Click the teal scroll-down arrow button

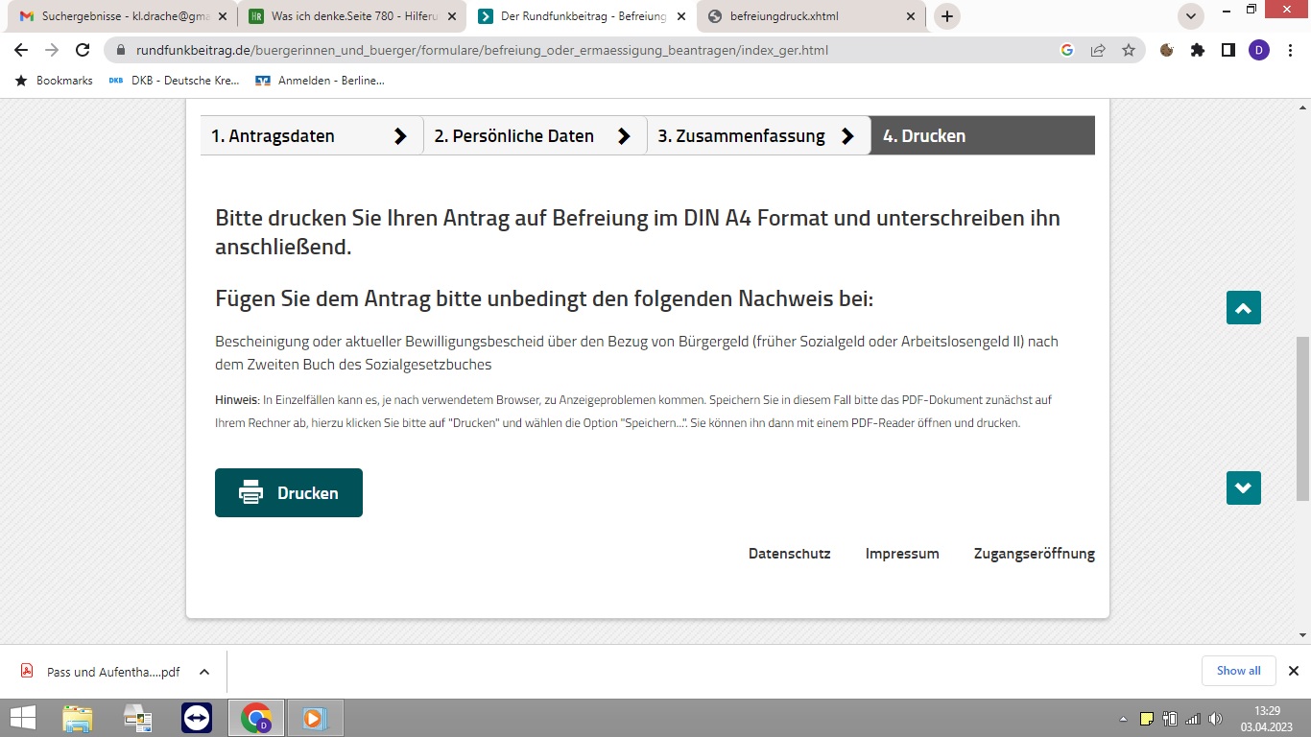[1244, 488]
